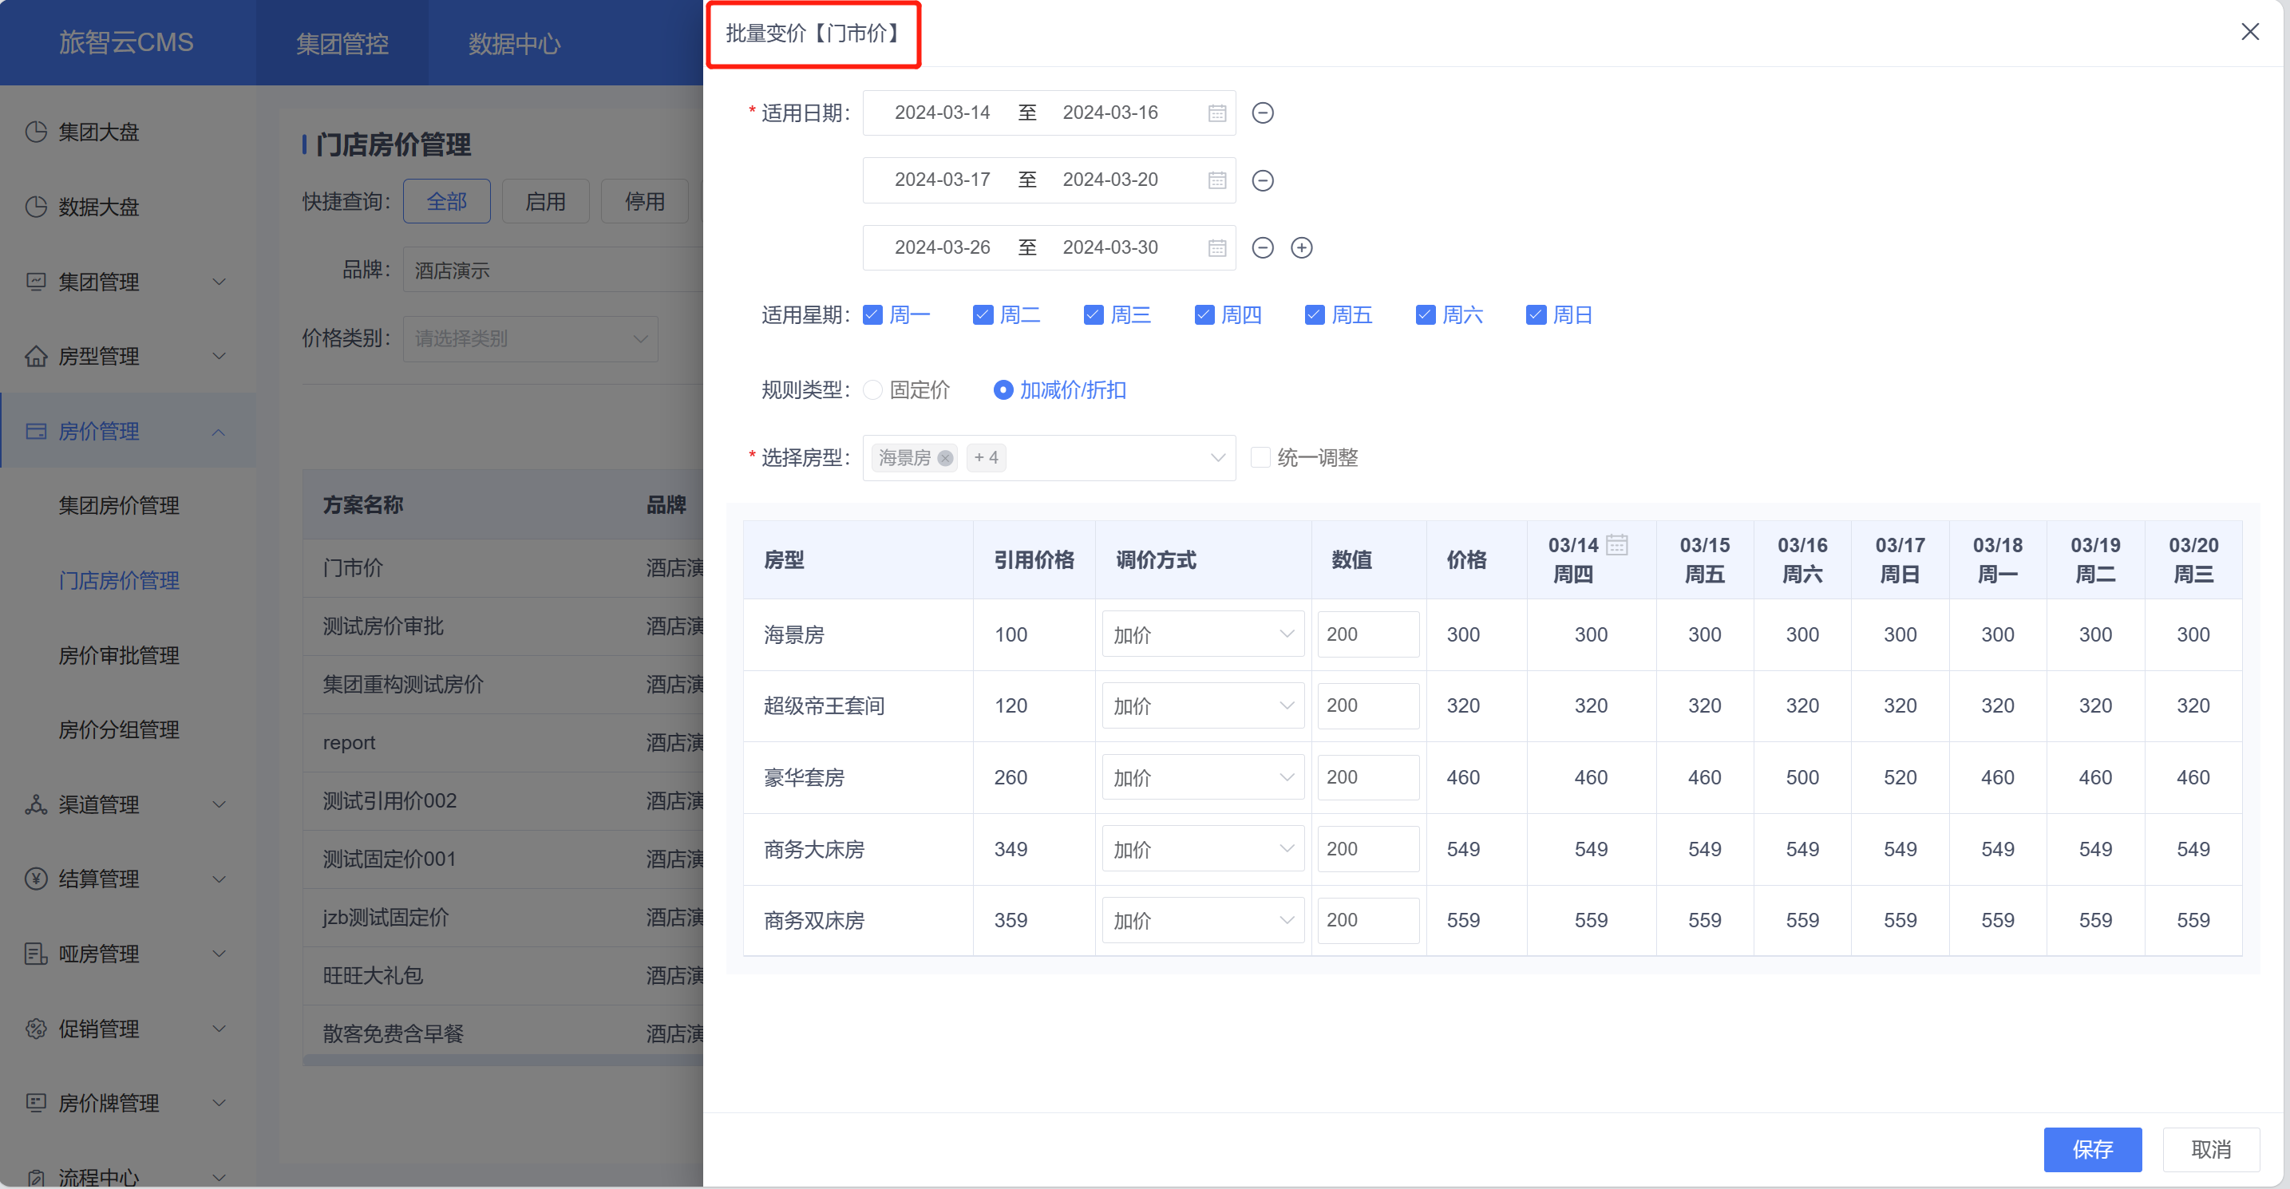This screenshot has height=1189, width=2290.
Task: Click the calendar icon of 2024-03-14 date range
Action: 1217,113
